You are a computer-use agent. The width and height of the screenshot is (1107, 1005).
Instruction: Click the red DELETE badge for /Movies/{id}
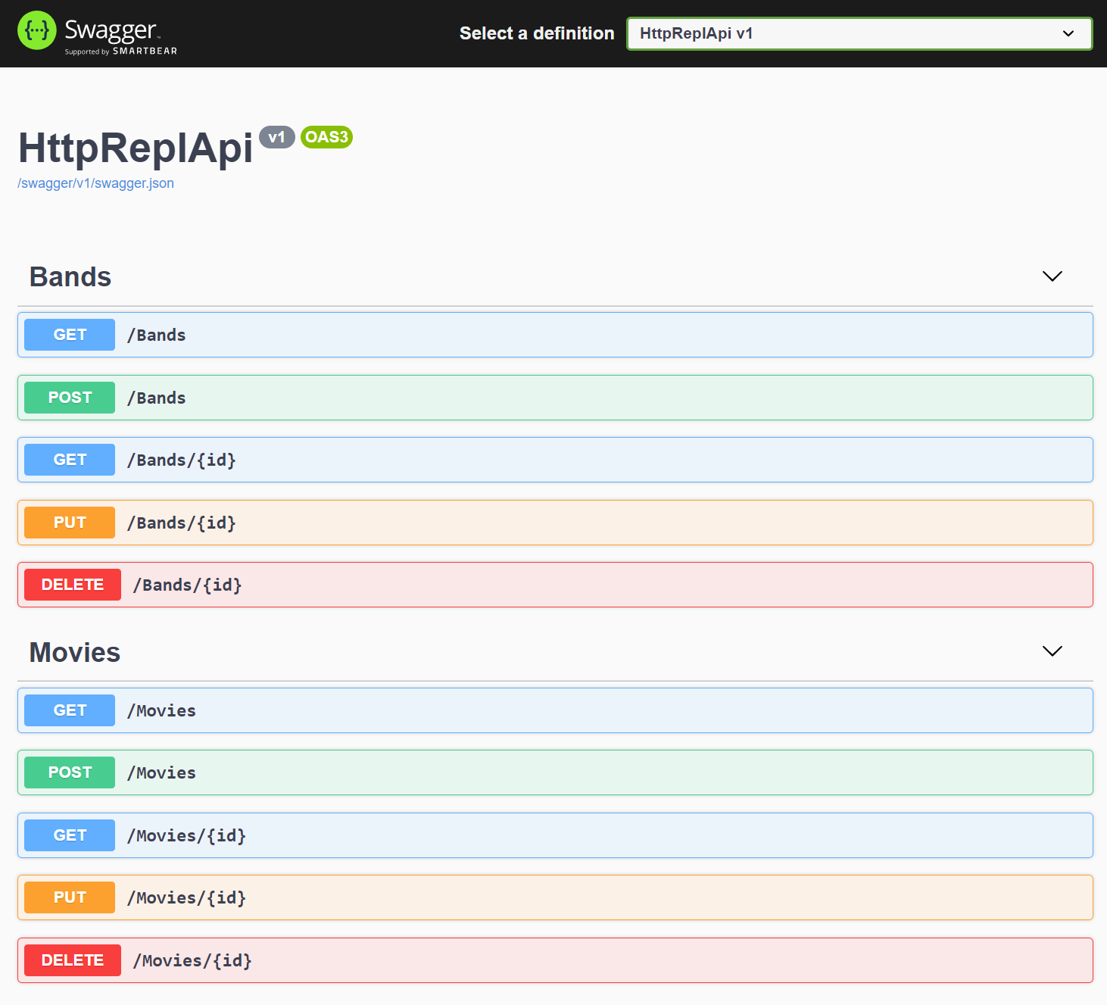[x=72, y=960]
